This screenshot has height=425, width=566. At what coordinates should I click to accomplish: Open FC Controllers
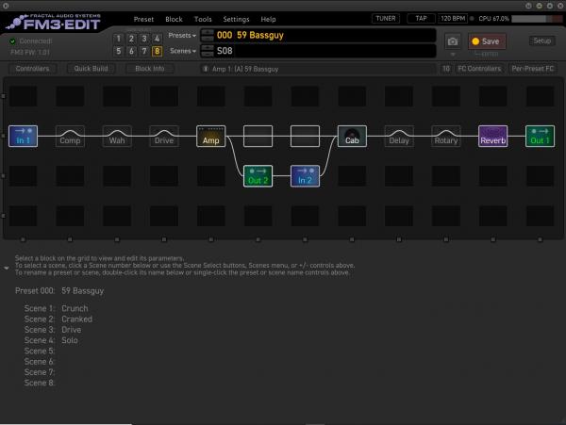tap(479, 69)
